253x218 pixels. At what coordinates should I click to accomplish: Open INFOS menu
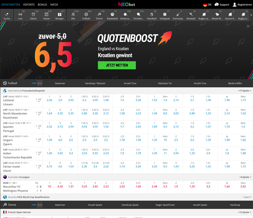54,5
